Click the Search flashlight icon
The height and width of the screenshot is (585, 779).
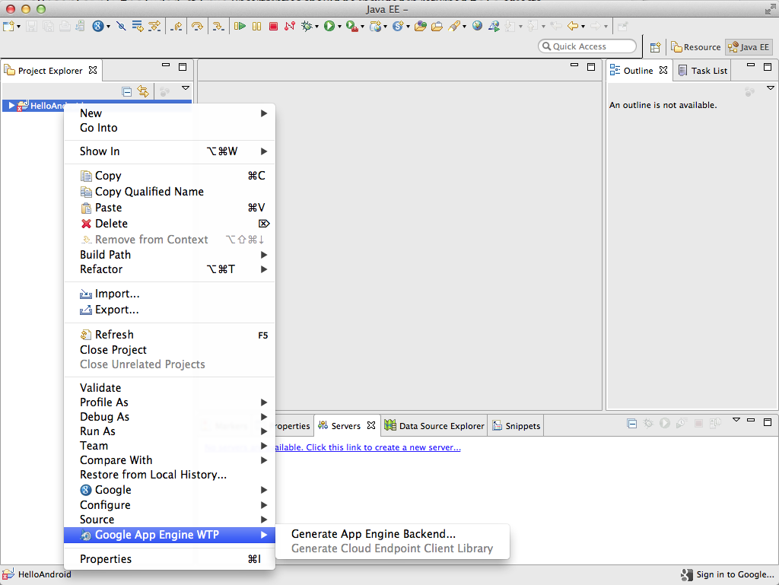[x=454, y=27]
